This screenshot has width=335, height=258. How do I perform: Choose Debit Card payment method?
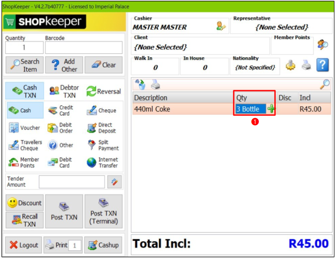click(61, 162)
